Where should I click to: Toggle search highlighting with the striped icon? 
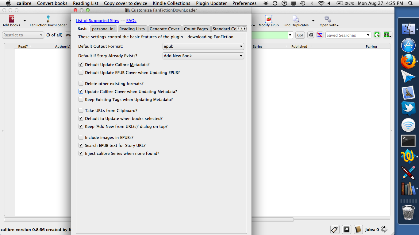(320, 35)
